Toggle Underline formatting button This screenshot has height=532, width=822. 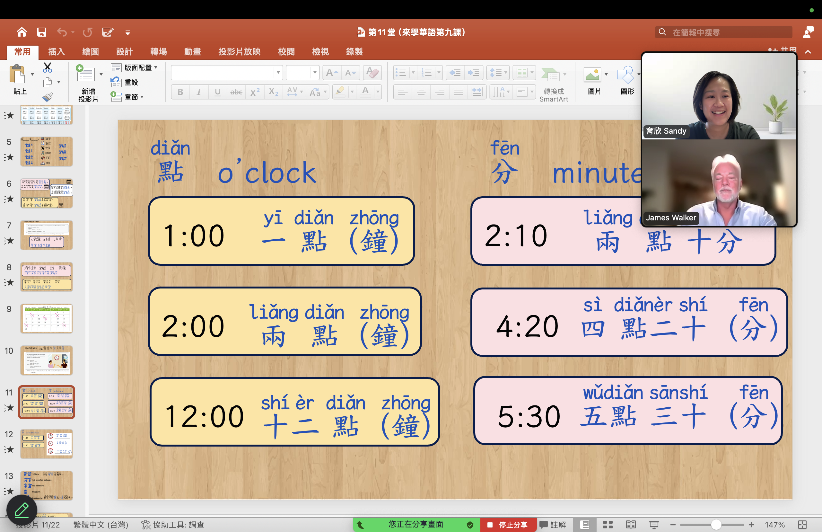click(x=217, y=92)
